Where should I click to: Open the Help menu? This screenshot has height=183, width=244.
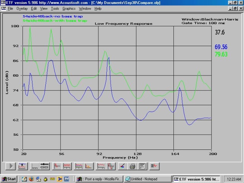click(x=98, y=8)
